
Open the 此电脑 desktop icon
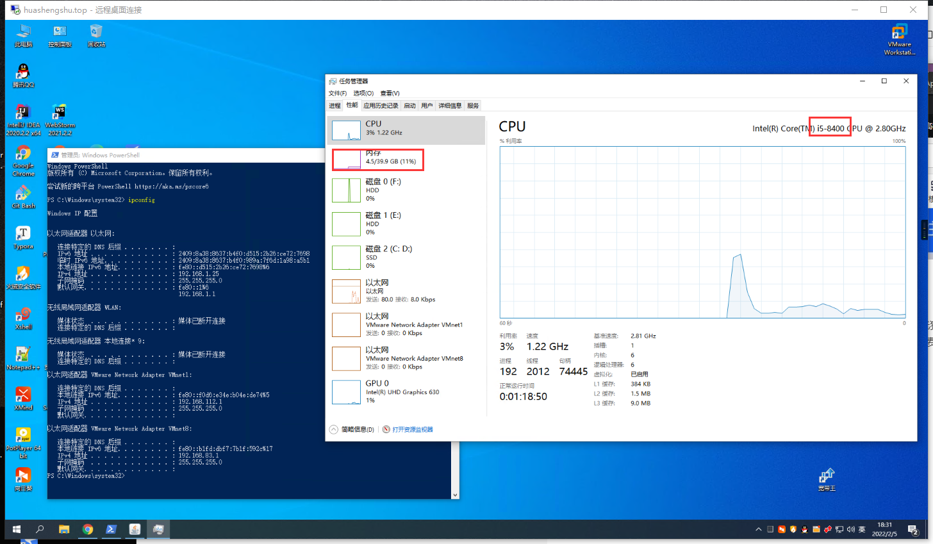23,35
